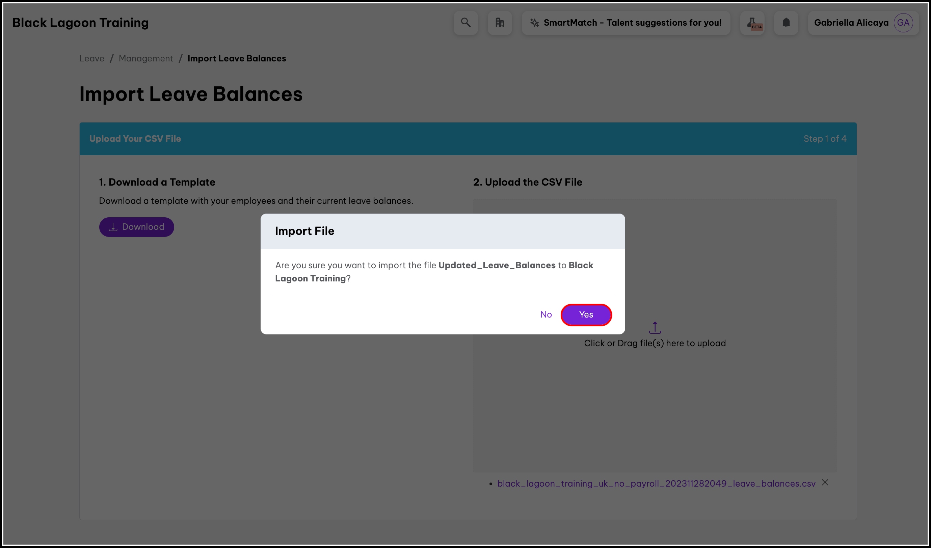Image resolution: width=931 pixels, height=548 pixels.
Task: Confirm the import by clicking Yes
Action: click(586, 314)
